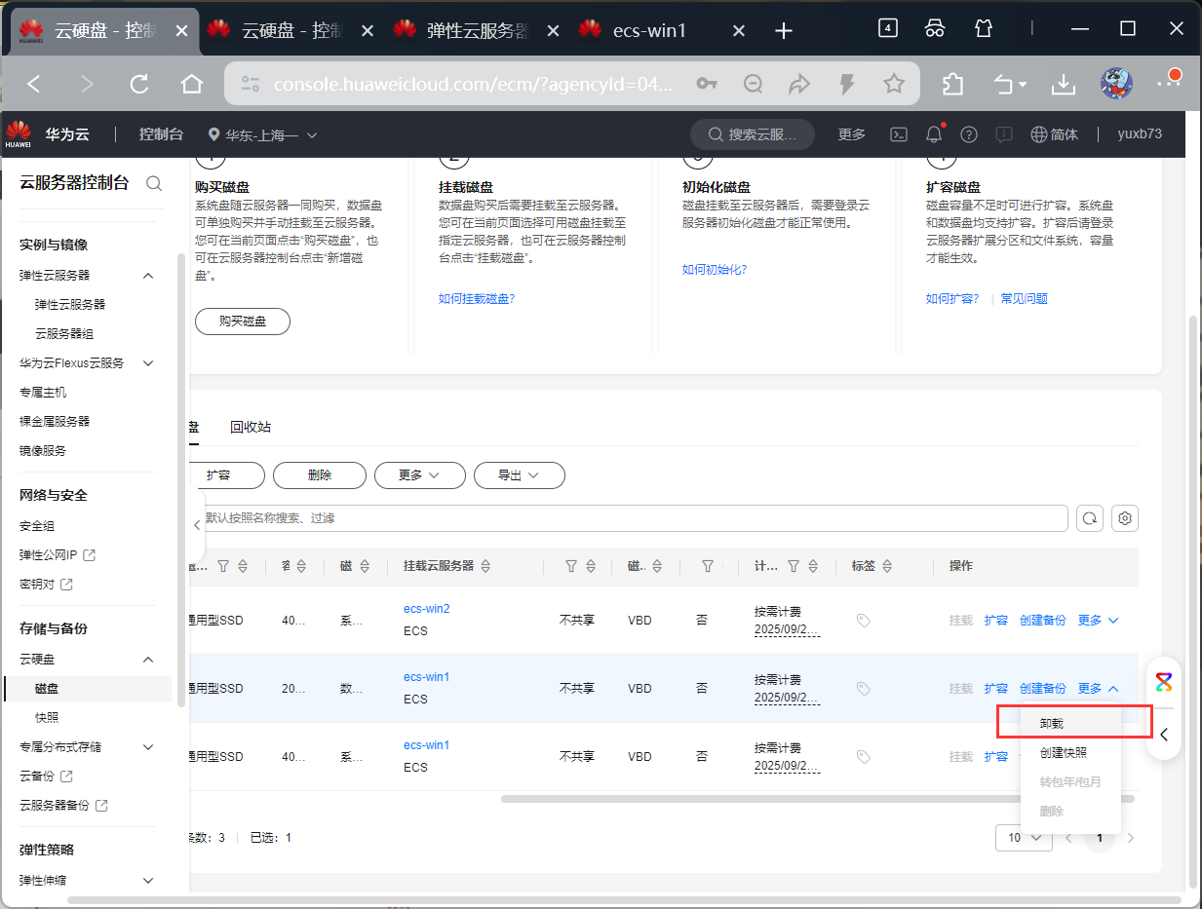The height and width of the screenshot is (909, 1202).
Task: Go back using the browser back arrow
Action: click(x=34, y=85)
